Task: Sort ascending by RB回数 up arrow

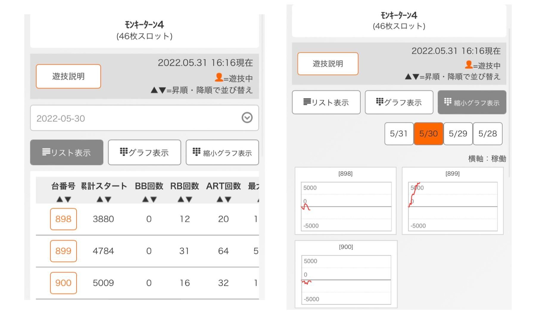Action: click(181, 199)
